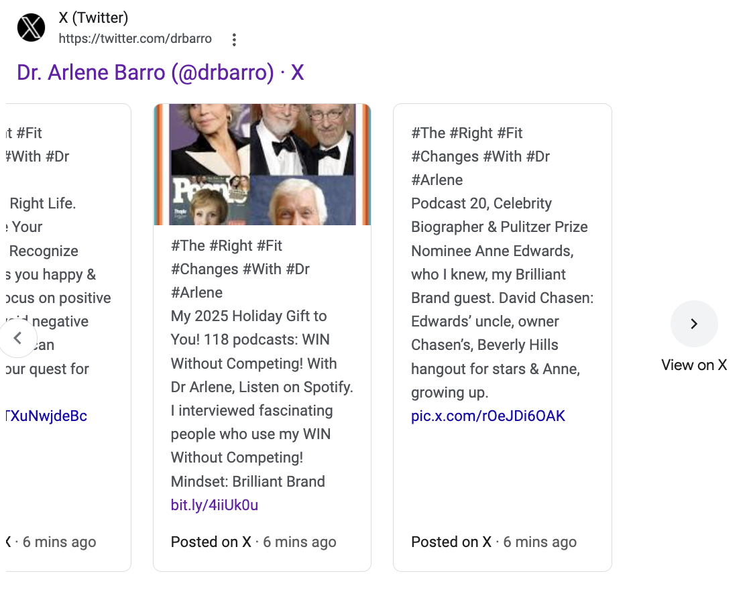
Task: Show previous tweets with the left chevron
Action: coord(17,338)
